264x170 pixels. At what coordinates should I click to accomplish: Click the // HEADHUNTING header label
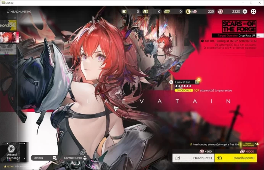click(x=19, y=11)
